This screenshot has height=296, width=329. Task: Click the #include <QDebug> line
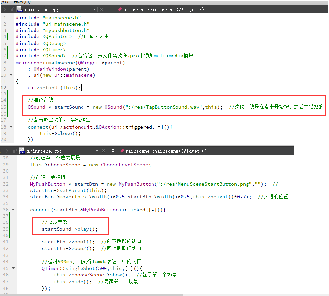(41, 43)
